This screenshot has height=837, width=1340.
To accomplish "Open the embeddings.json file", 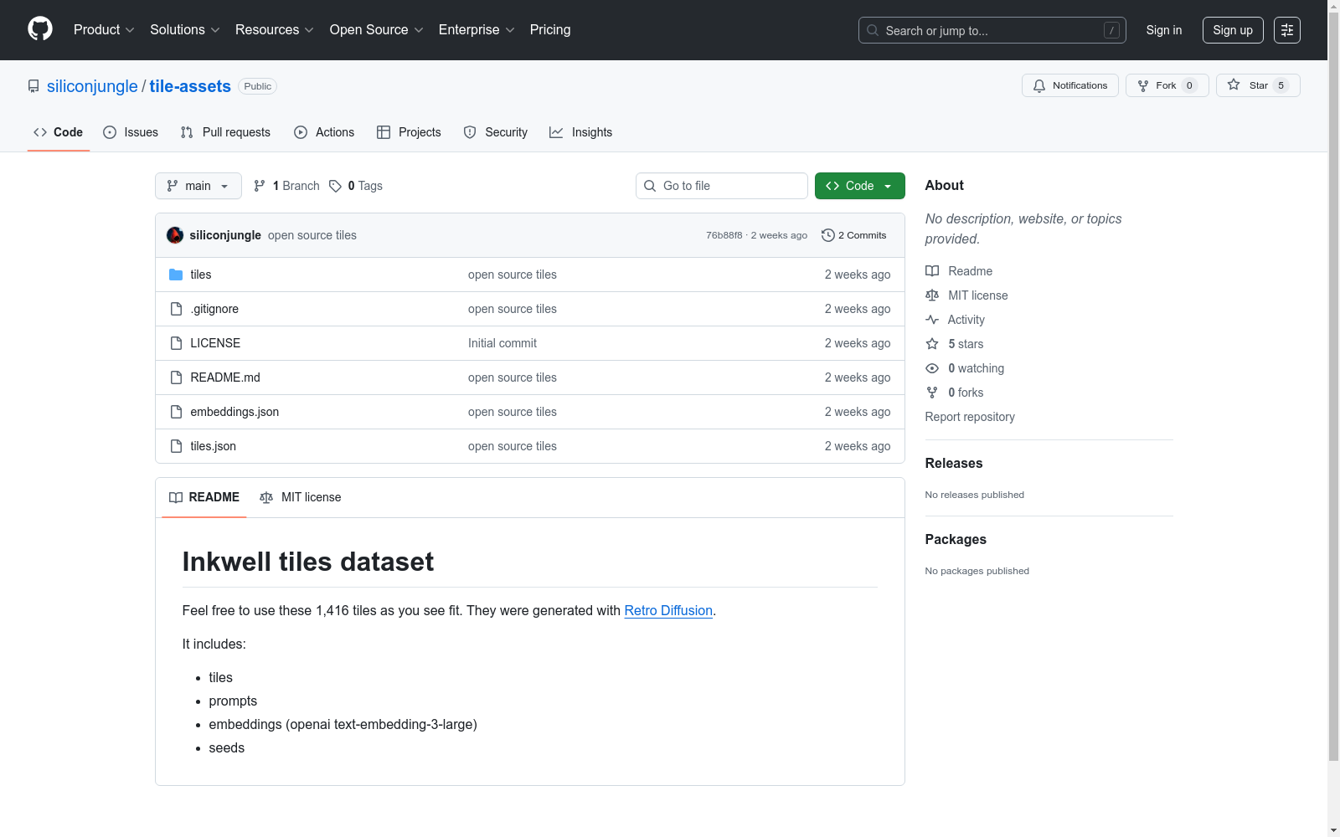I will pyautogui.click(x=234, y=412).
